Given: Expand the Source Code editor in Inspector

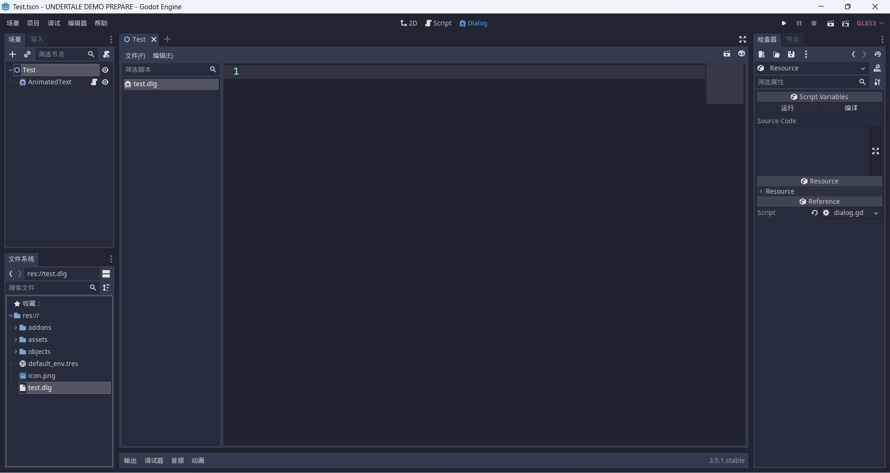Looking at the screenshot, I should point(876,151).
